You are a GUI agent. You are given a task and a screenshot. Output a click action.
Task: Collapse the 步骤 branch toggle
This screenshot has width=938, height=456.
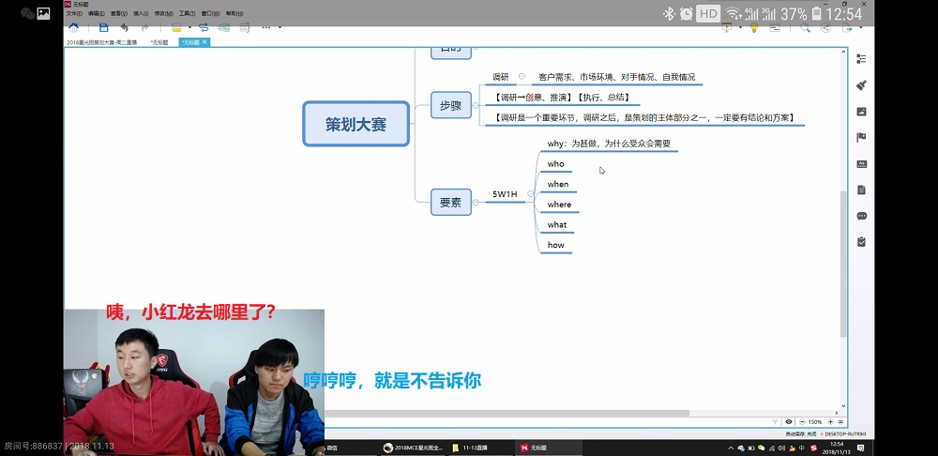(x=476, y=105)
